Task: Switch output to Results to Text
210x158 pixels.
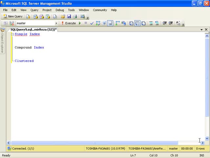Action: [131, 23]
